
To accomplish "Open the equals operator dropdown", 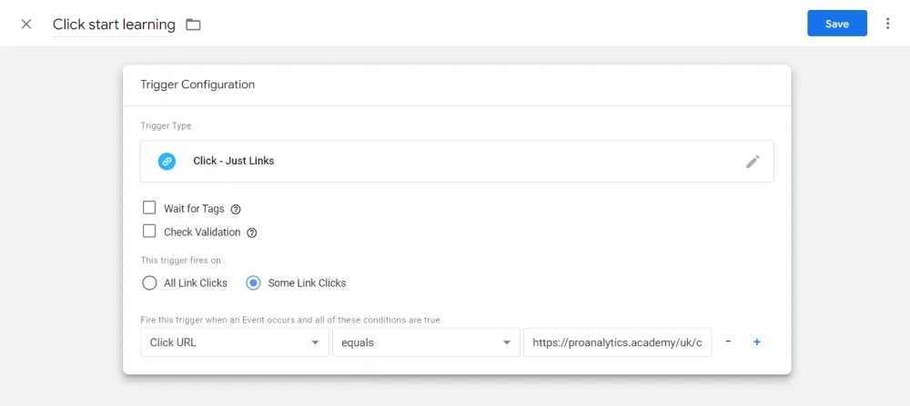I will tap(426, 342).
